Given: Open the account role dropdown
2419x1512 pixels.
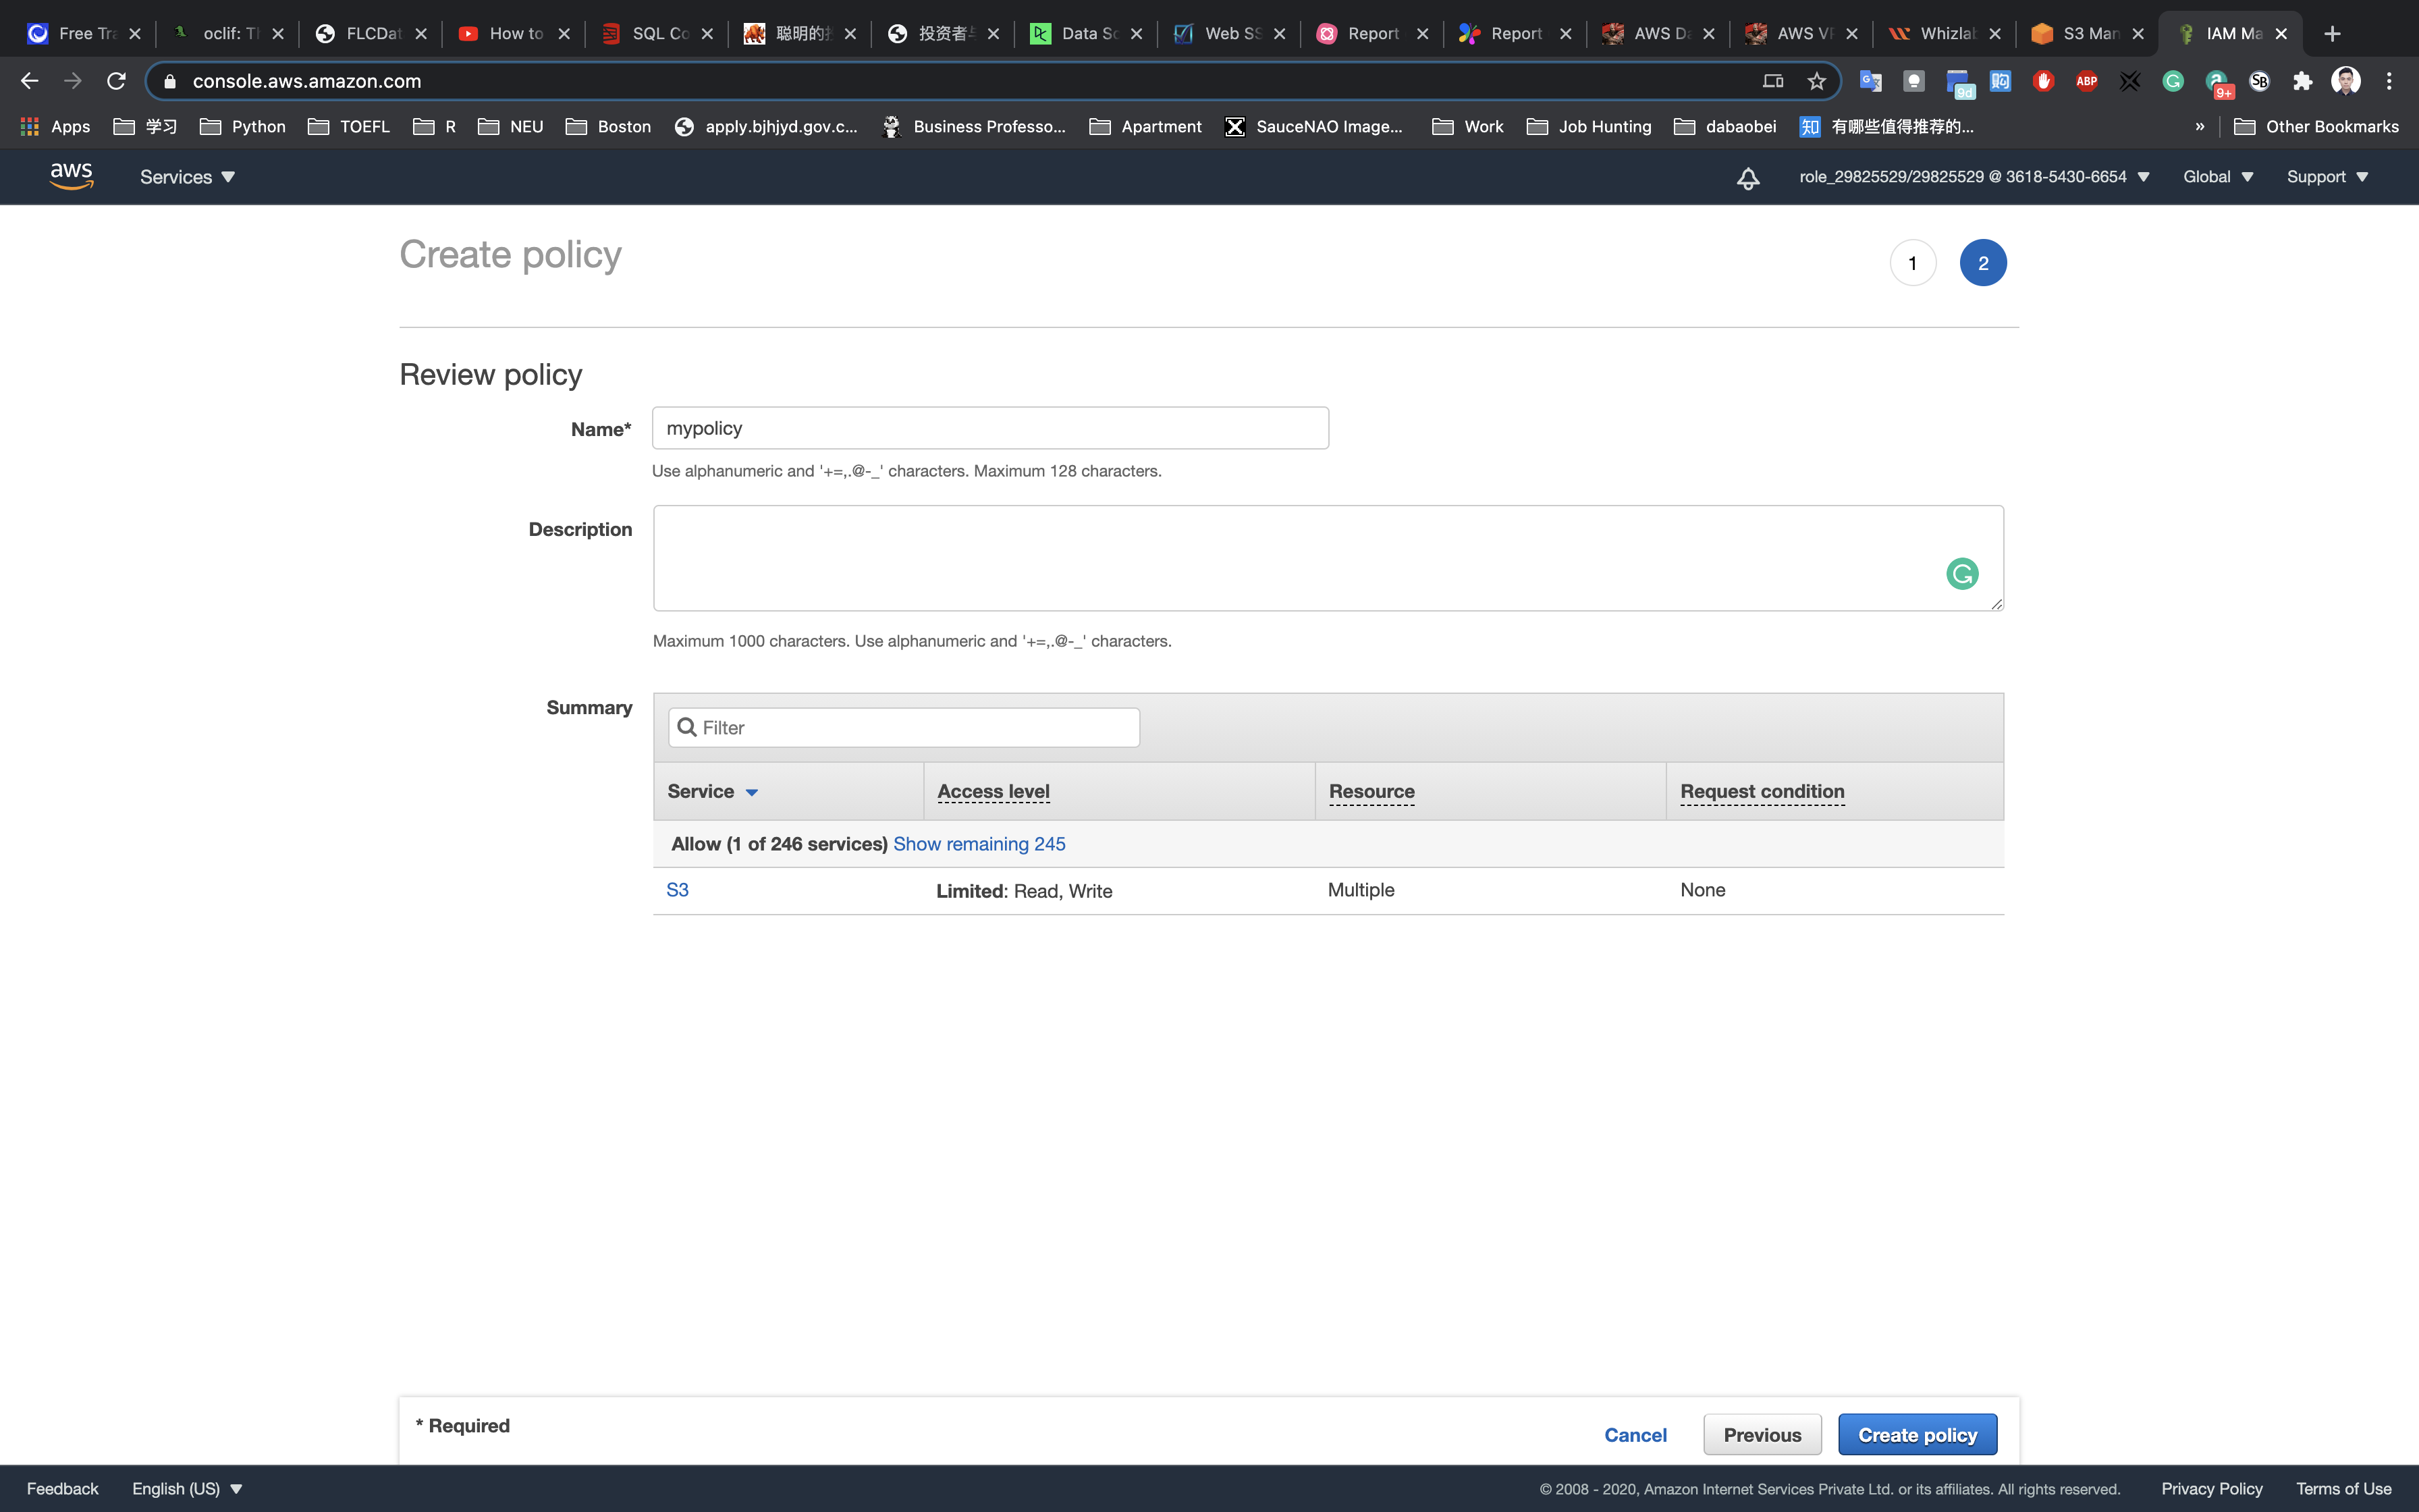Looking at the screenshot, I should click(1973, 177).
